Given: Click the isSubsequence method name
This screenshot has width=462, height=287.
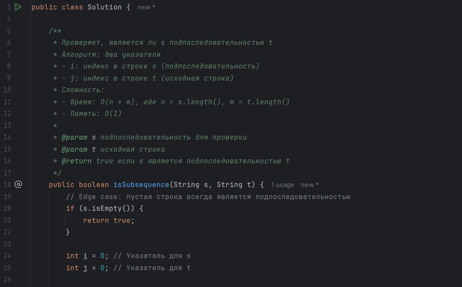Looking at the screenshot, I should pyautogui.click(x=141, y=185).
